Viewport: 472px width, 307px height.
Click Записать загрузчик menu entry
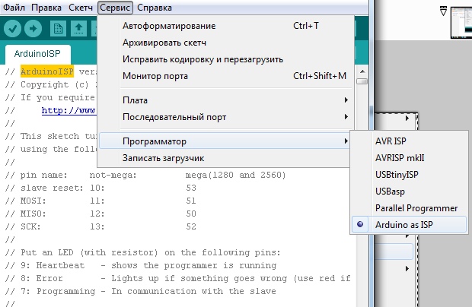click(226, 158)
